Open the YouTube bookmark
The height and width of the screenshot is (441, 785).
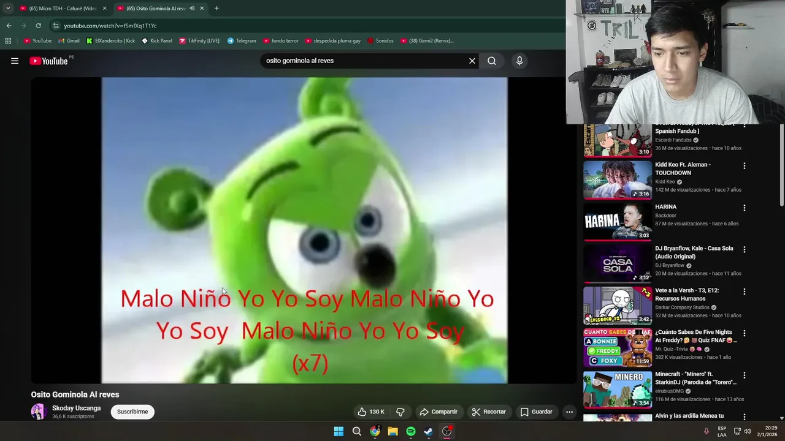[37, 41]
